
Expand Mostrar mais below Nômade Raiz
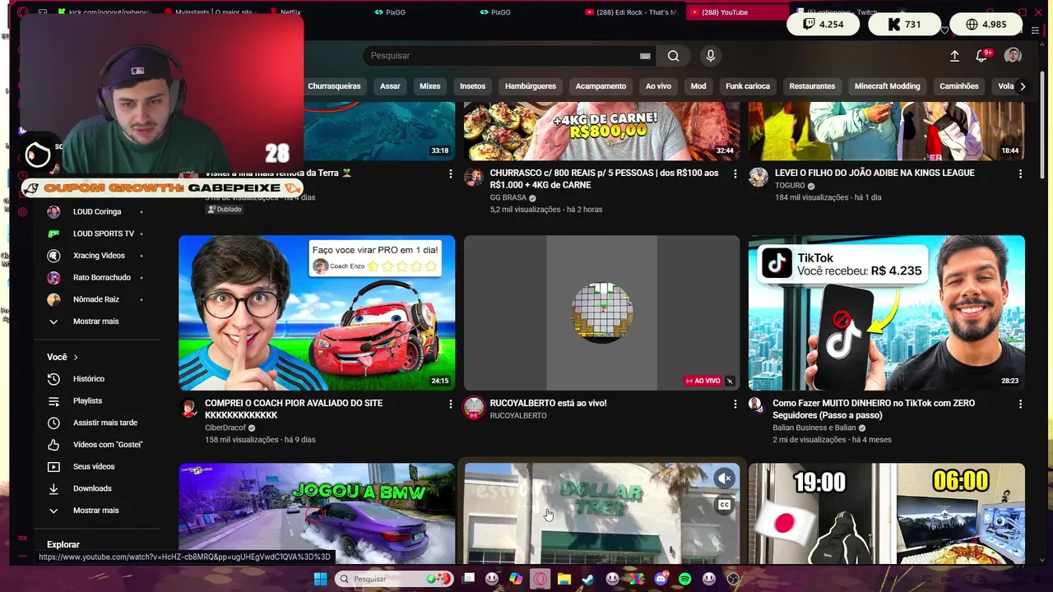(x=97, y=321)
